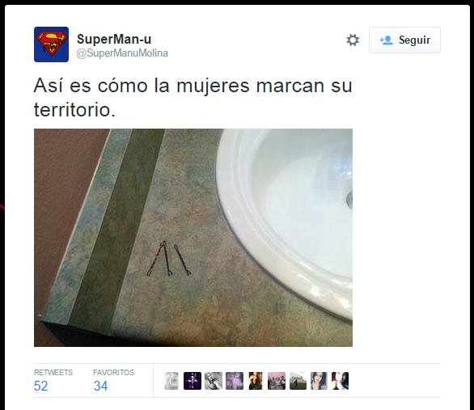Open the fourth lilac-toned avatar
Viewport: 474px width, 410px height.
tap(235, 381)
